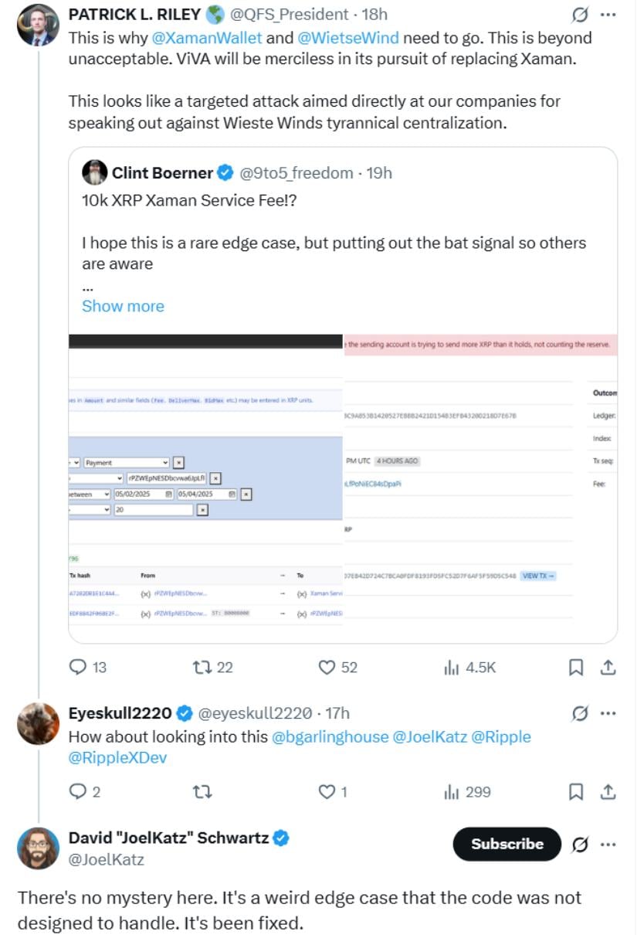
Task: Share Patrick L. Riley's post
Action: (x=608, y=668)
